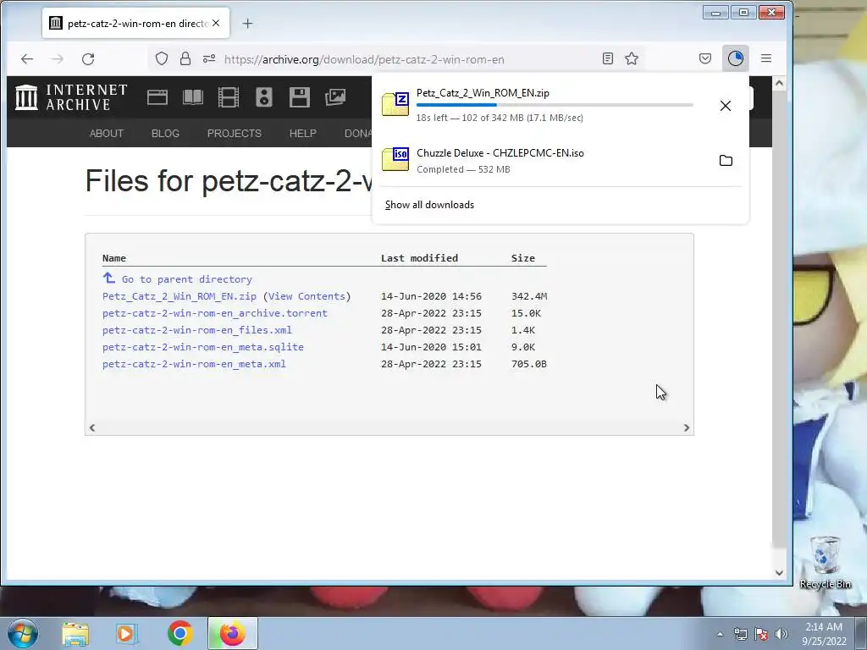The image size is (867, 650).
Task: Open the Recycle Bin on desktop
Action: point(825,563)
